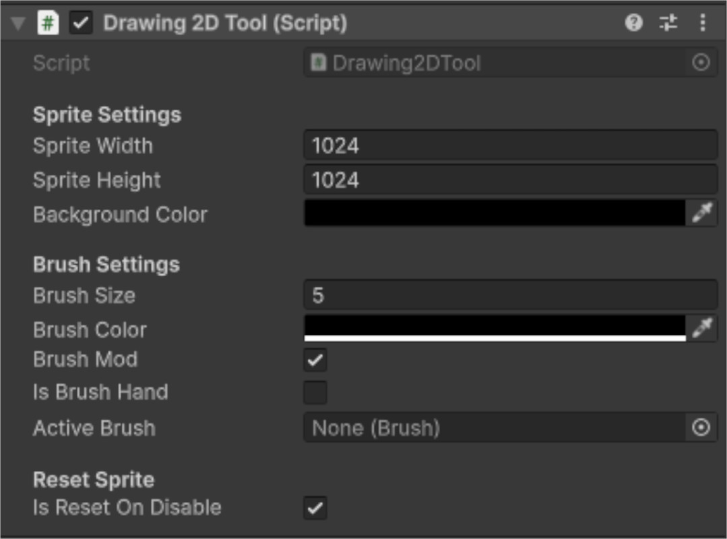Uncheck Is Reset On Disable
The width and height of the screenshot is (727, 539).
(315, 508)
